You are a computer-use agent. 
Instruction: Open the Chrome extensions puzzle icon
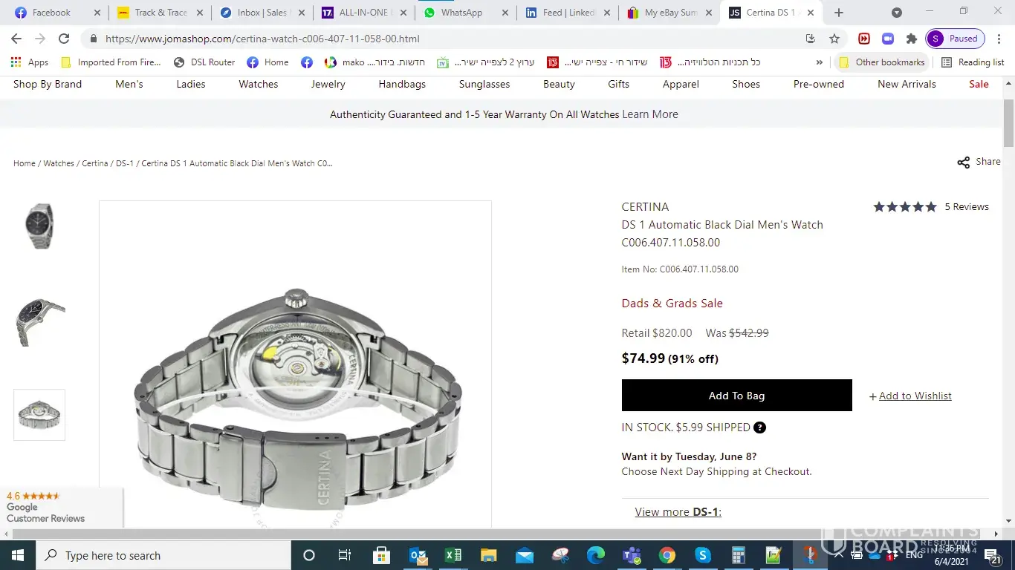coord(912,39)
